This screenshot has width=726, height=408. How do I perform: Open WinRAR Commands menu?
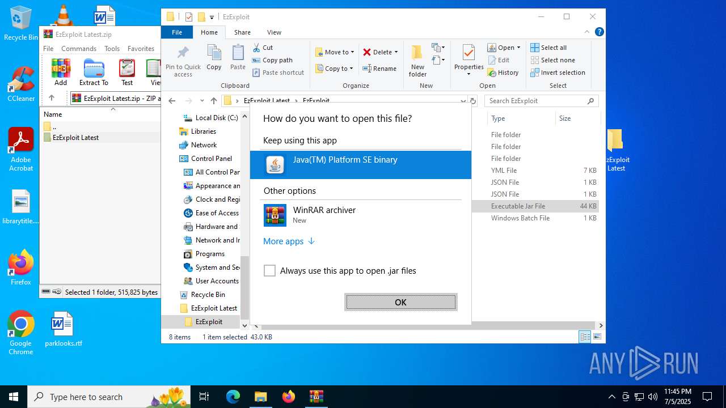pos(79,49)
